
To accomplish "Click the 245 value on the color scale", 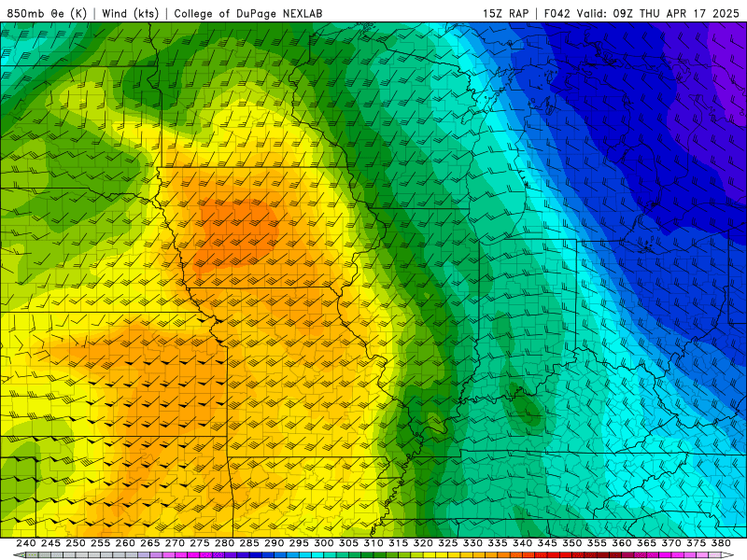I will pyautogui.click(x=50, y=543).
